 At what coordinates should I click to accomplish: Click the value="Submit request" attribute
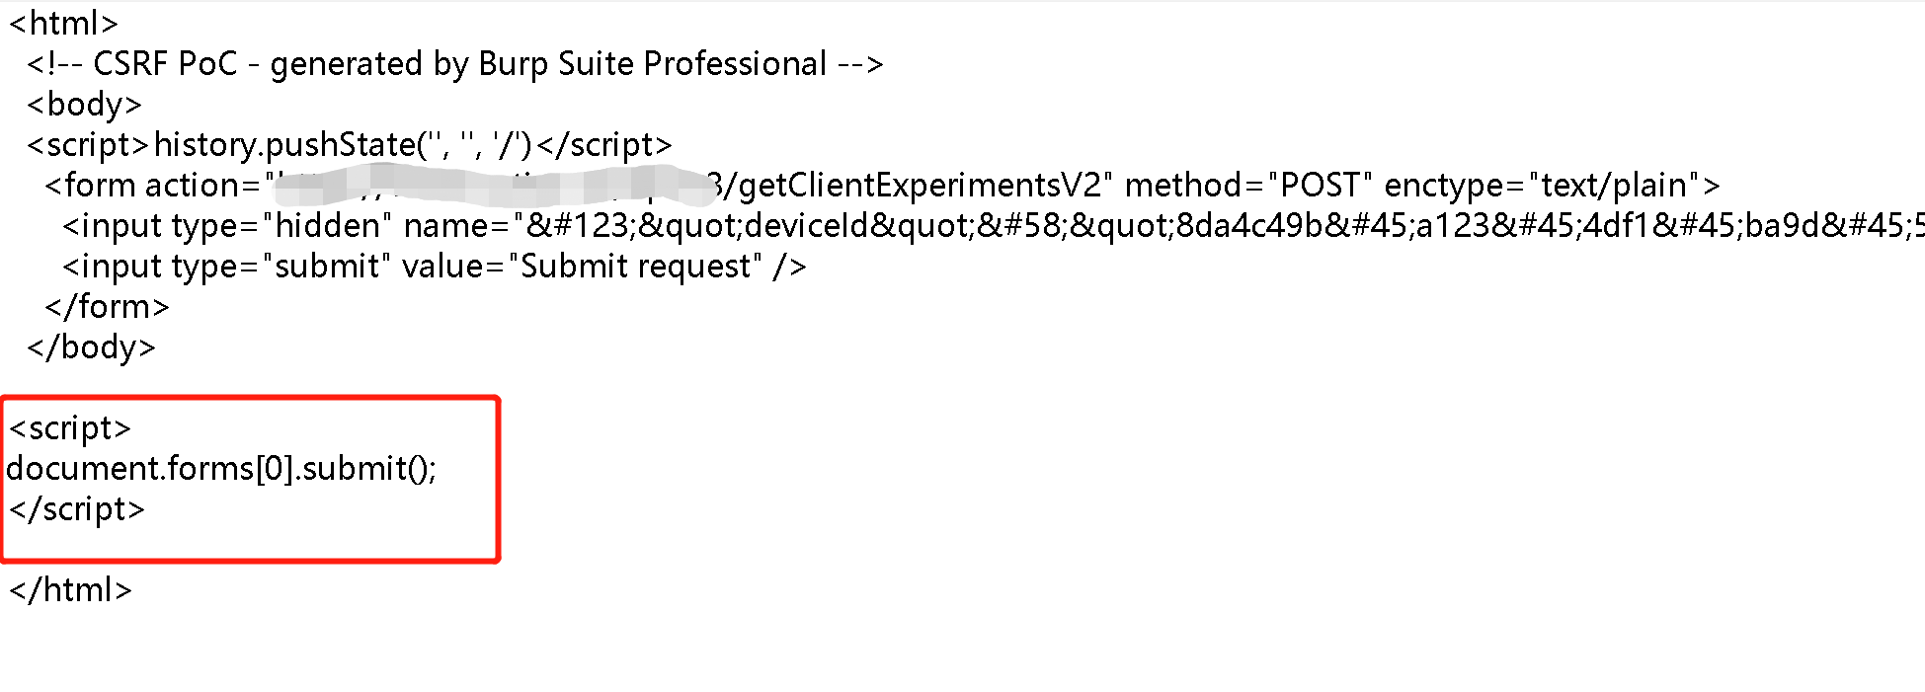point(583,267)
